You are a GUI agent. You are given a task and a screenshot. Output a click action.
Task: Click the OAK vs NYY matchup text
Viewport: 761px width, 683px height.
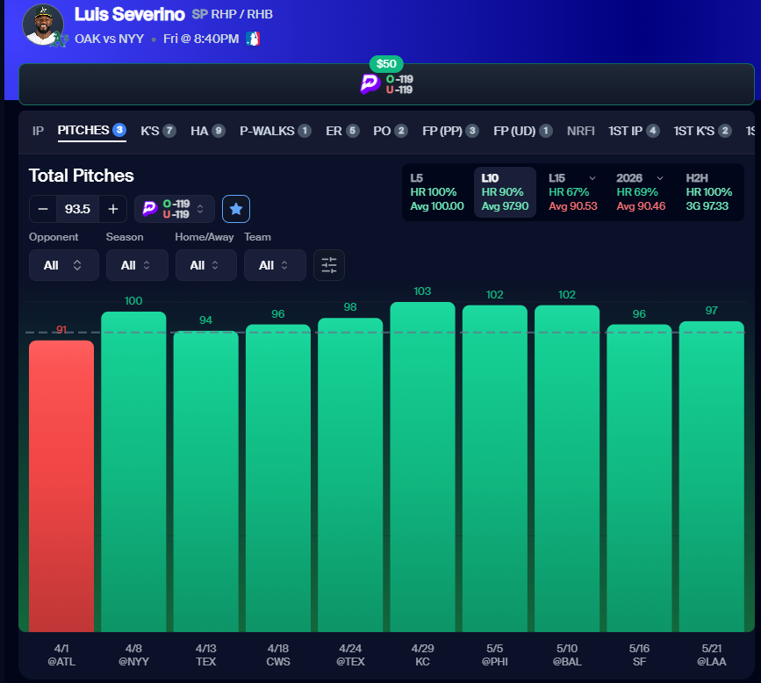(109, 39)
